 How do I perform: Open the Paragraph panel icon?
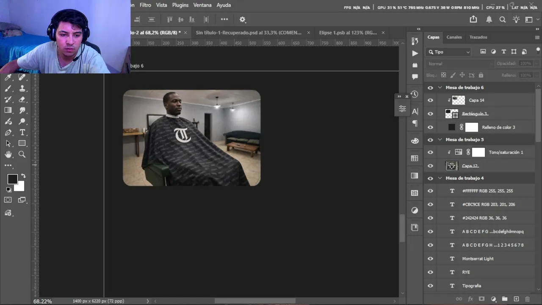[415, 123]
